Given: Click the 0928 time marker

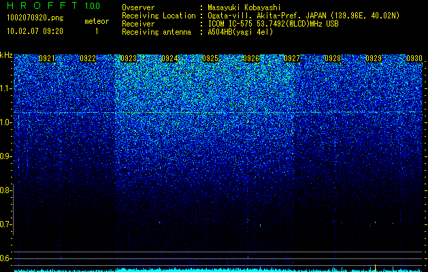Looking at the screenshot, I should tap(333, 58).
